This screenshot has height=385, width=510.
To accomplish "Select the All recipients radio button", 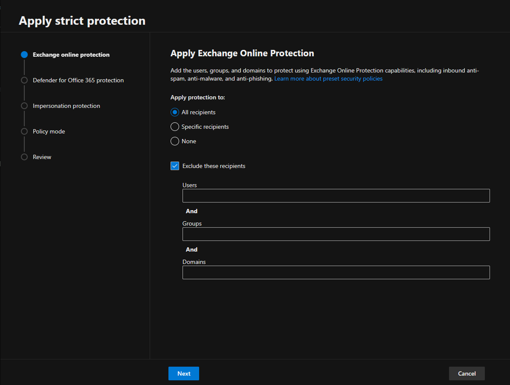I will pyautogui.click(x=175, y=112).
